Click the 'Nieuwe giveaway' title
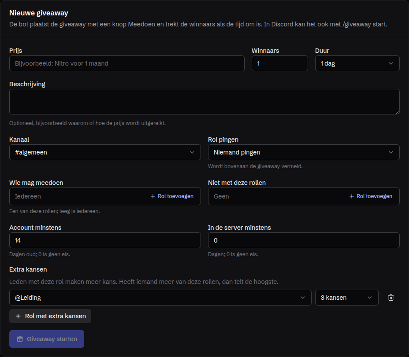The image size is (409, 357). 39,13
